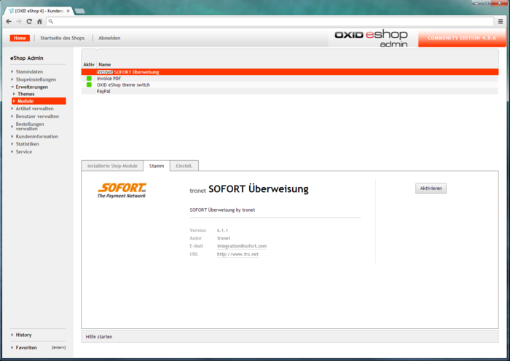Open a new browser tab
510x361 pixels.
tap(79, 9)
